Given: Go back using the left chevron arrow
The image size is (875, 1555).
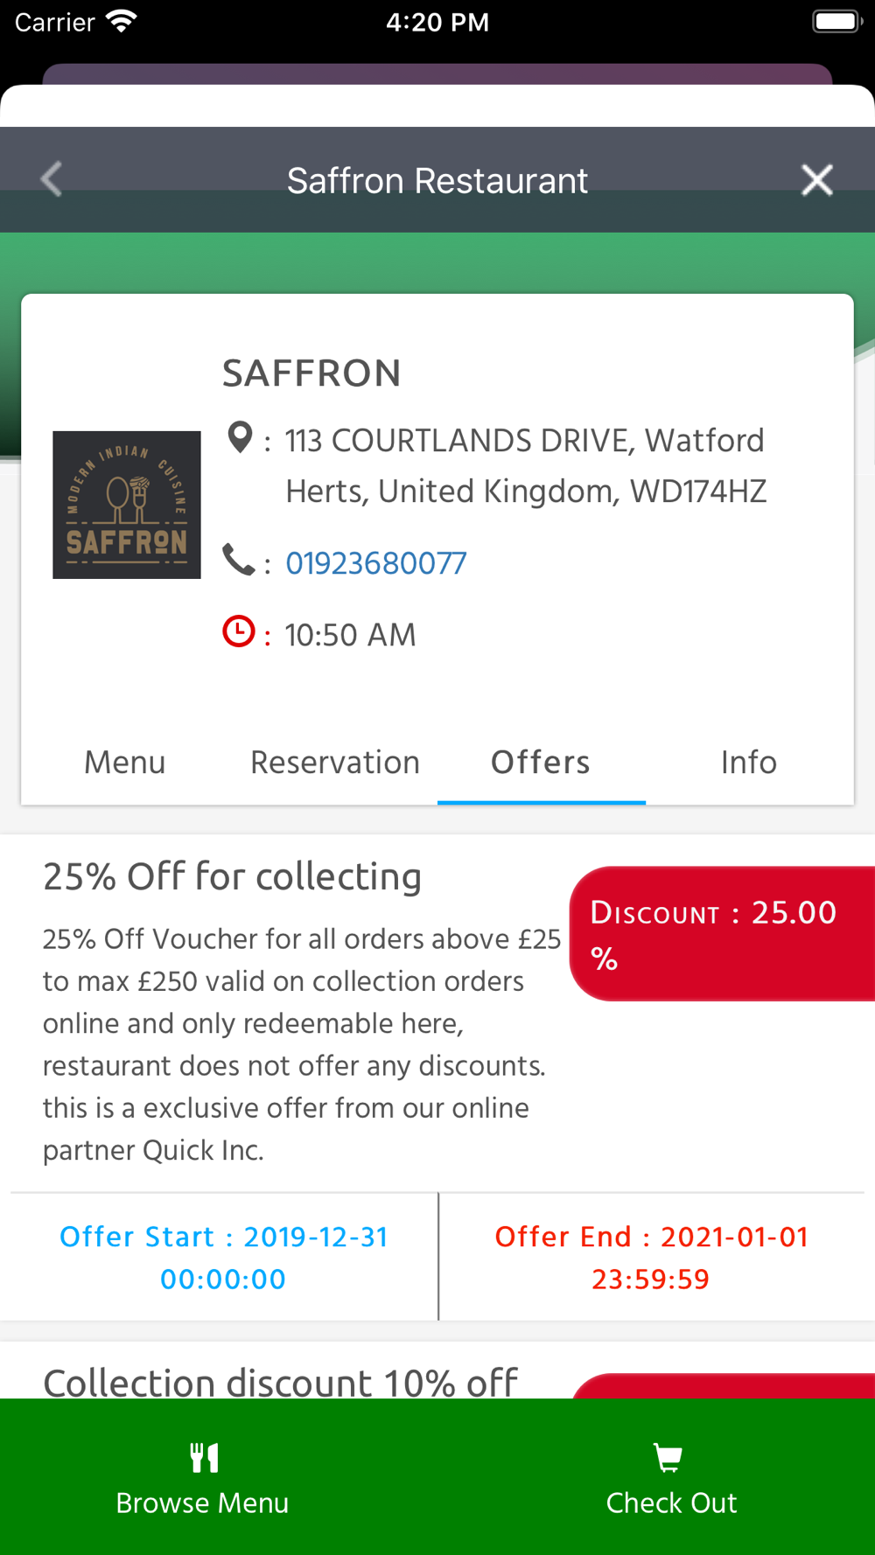Looking at the screenshot, I should [x=52, y=180].
